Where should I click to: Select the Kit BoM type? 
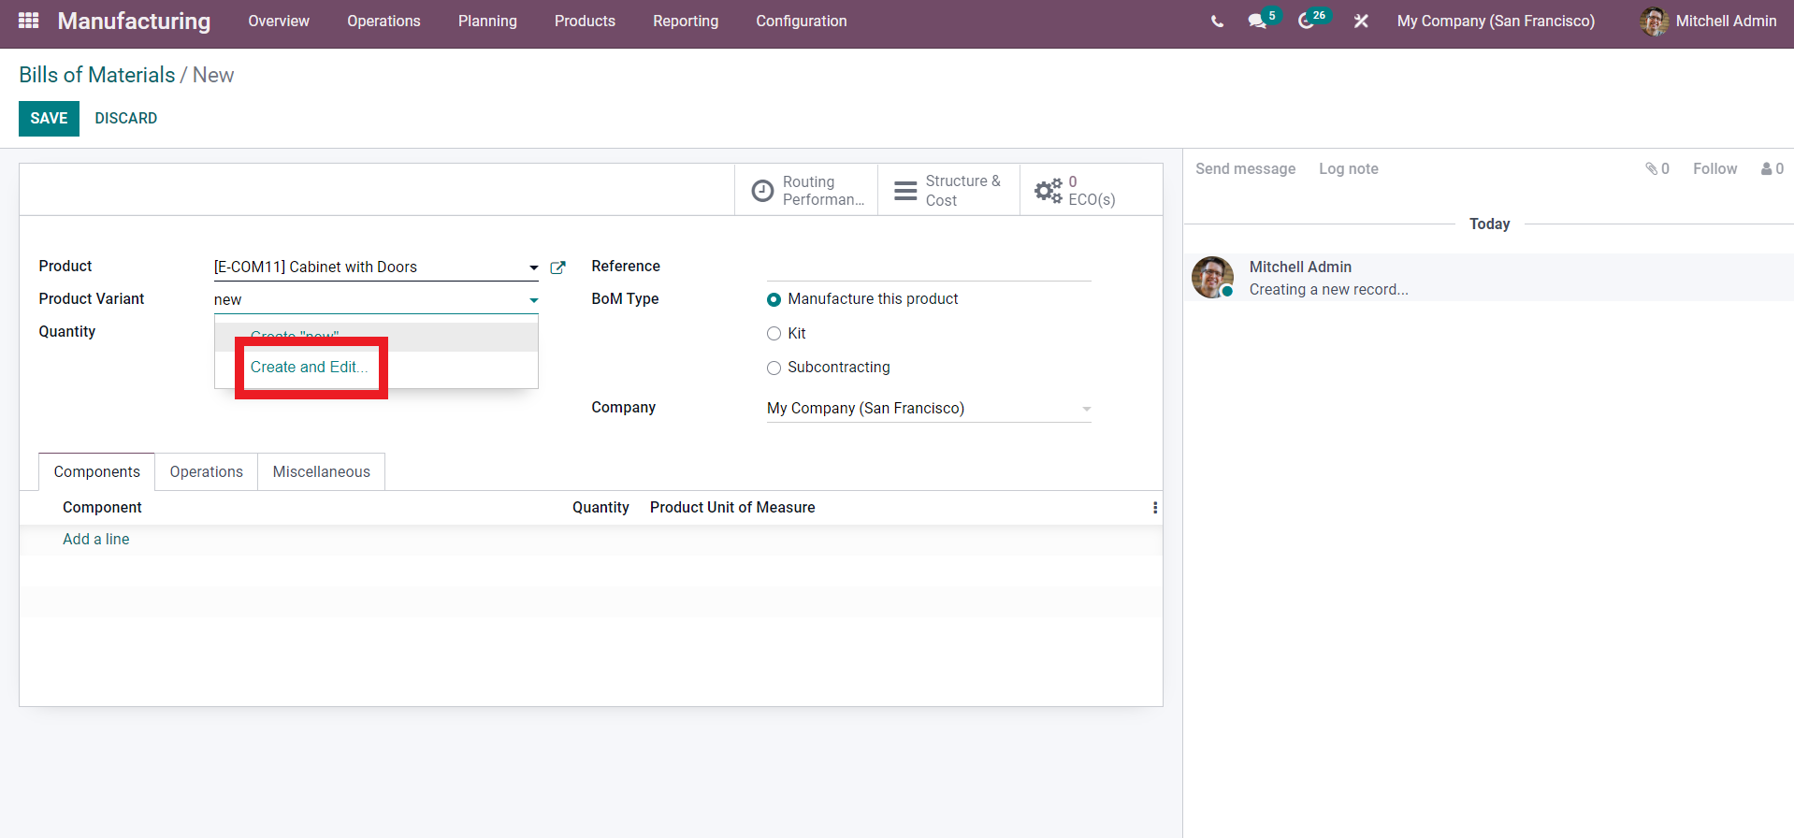pyautogui.click(x=774, y=334)
